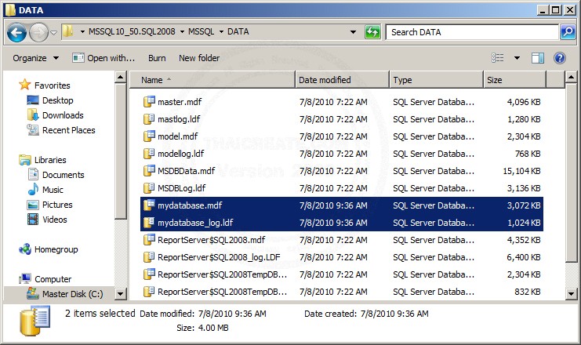Click Burn in the toolbar
The width and height of the screenshot is (581, 345).
point(157,58)
